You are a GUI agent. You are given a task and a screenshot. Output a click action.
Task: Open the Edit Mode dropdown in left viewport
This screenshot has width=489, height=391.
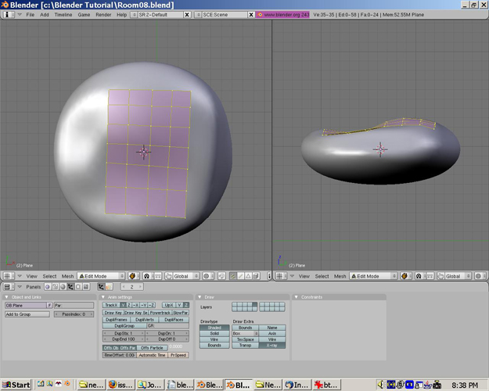[x=101, y=276]
